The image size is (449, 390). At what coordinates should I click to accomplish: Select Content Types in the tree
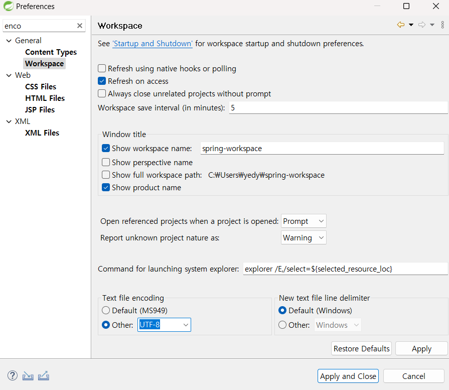(51, 52)
